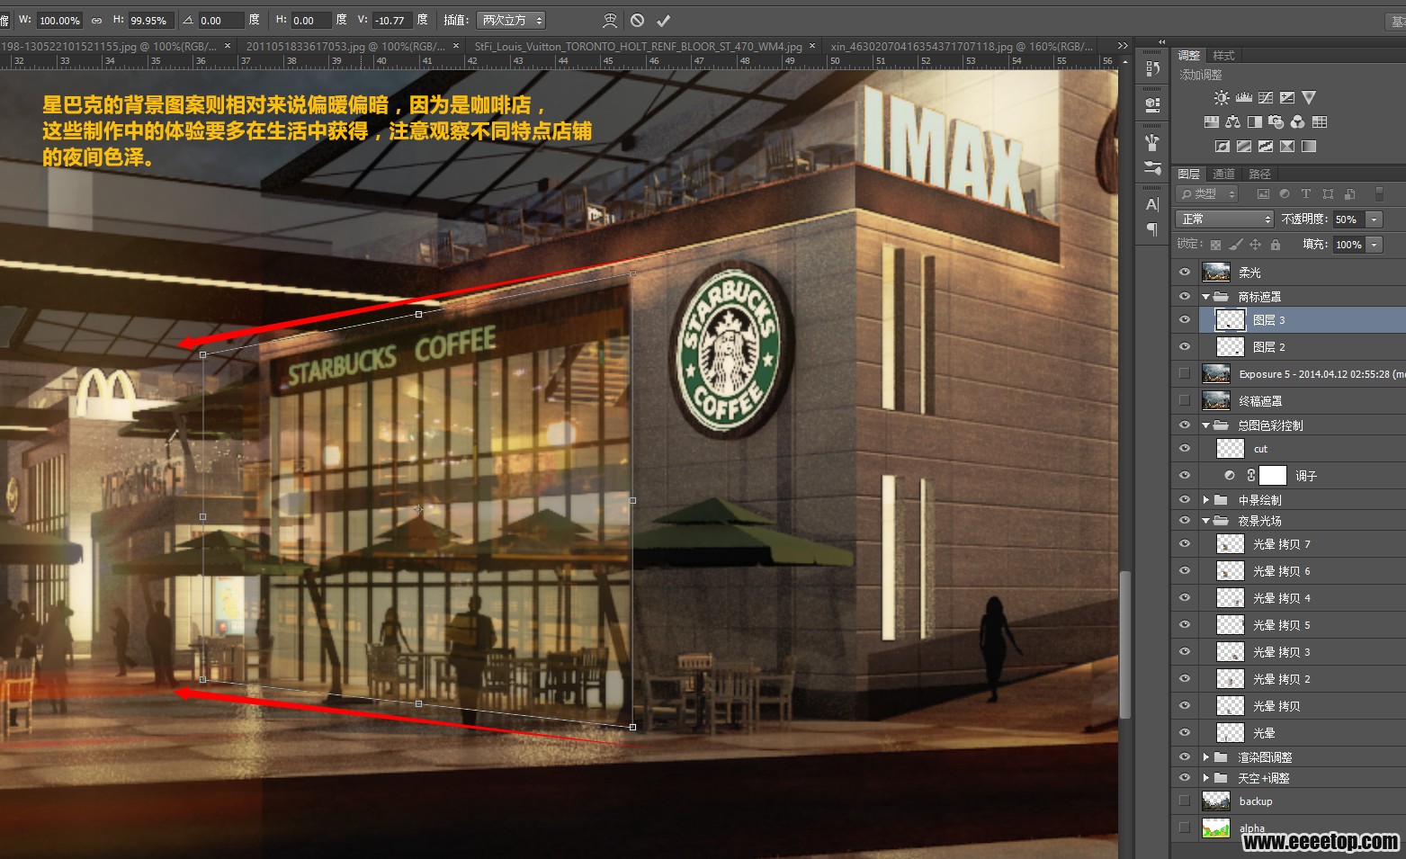The image size is (1406, 859).
Task: Expand the 中景绘制 group
Action: point(1206,499)
